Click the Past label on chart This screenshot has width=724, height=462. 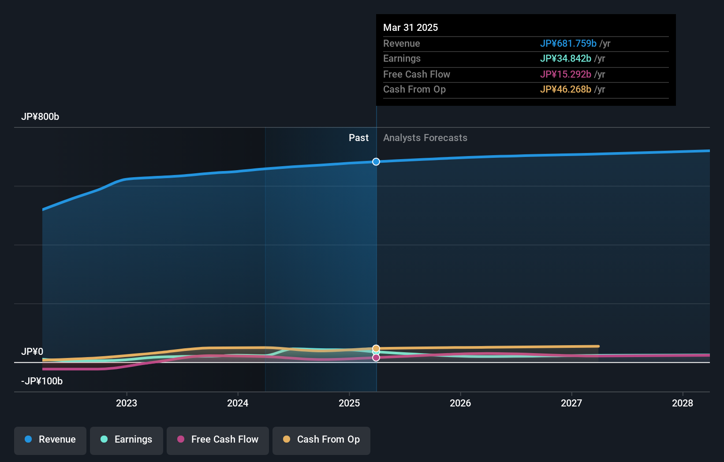(358, 138)
